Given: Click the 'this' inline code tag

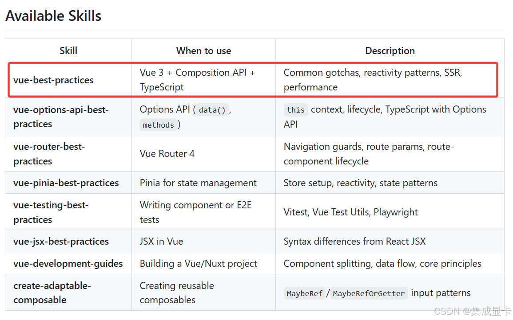Looking at the screenshot, I should 295,110.
